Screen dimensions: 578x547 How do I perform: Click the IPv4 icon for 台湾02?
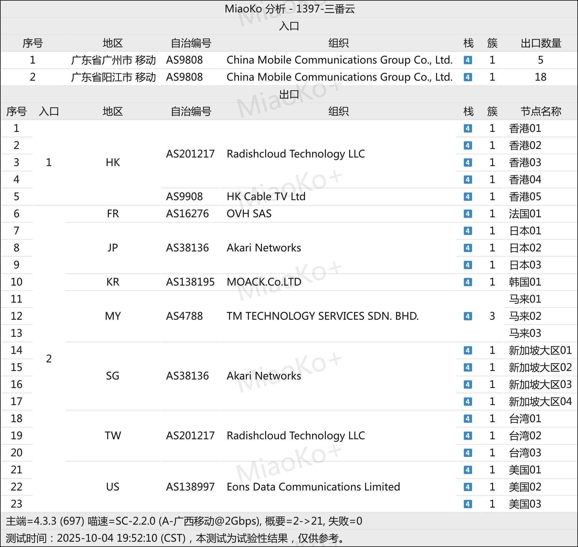468,436
